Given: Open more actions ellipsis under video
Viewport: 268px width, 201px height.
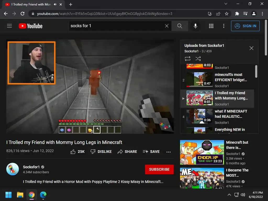Looking at the screenshot, I should (168, 152).
